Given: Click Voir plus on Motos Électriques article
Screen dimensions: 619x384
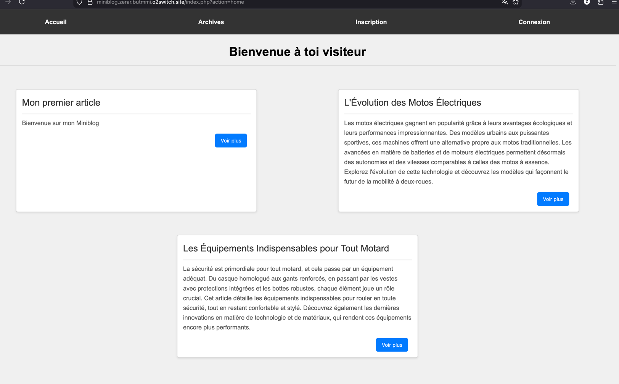Looking at the screenshot, I should tap(553, 199).
